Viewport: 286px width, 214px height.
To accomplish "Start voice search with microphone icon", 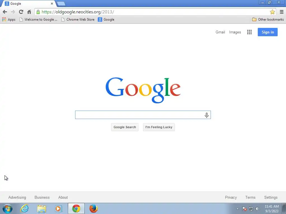I will click(x=206, y=115).
